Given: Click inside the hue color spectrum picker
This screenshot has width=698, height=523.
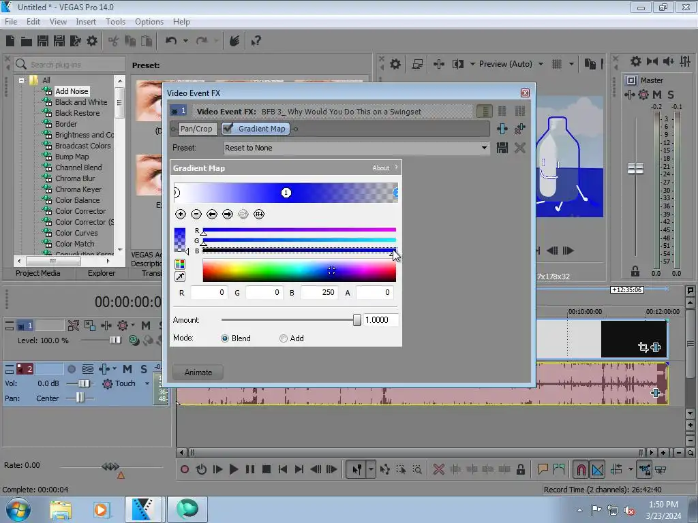Looking at the screenshot, I should (x=299, y=270).
